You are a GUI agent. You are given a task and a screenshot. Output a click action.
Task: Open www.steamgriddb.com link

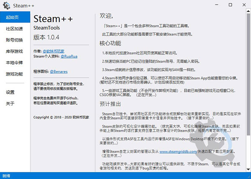(x=178, y=151)
